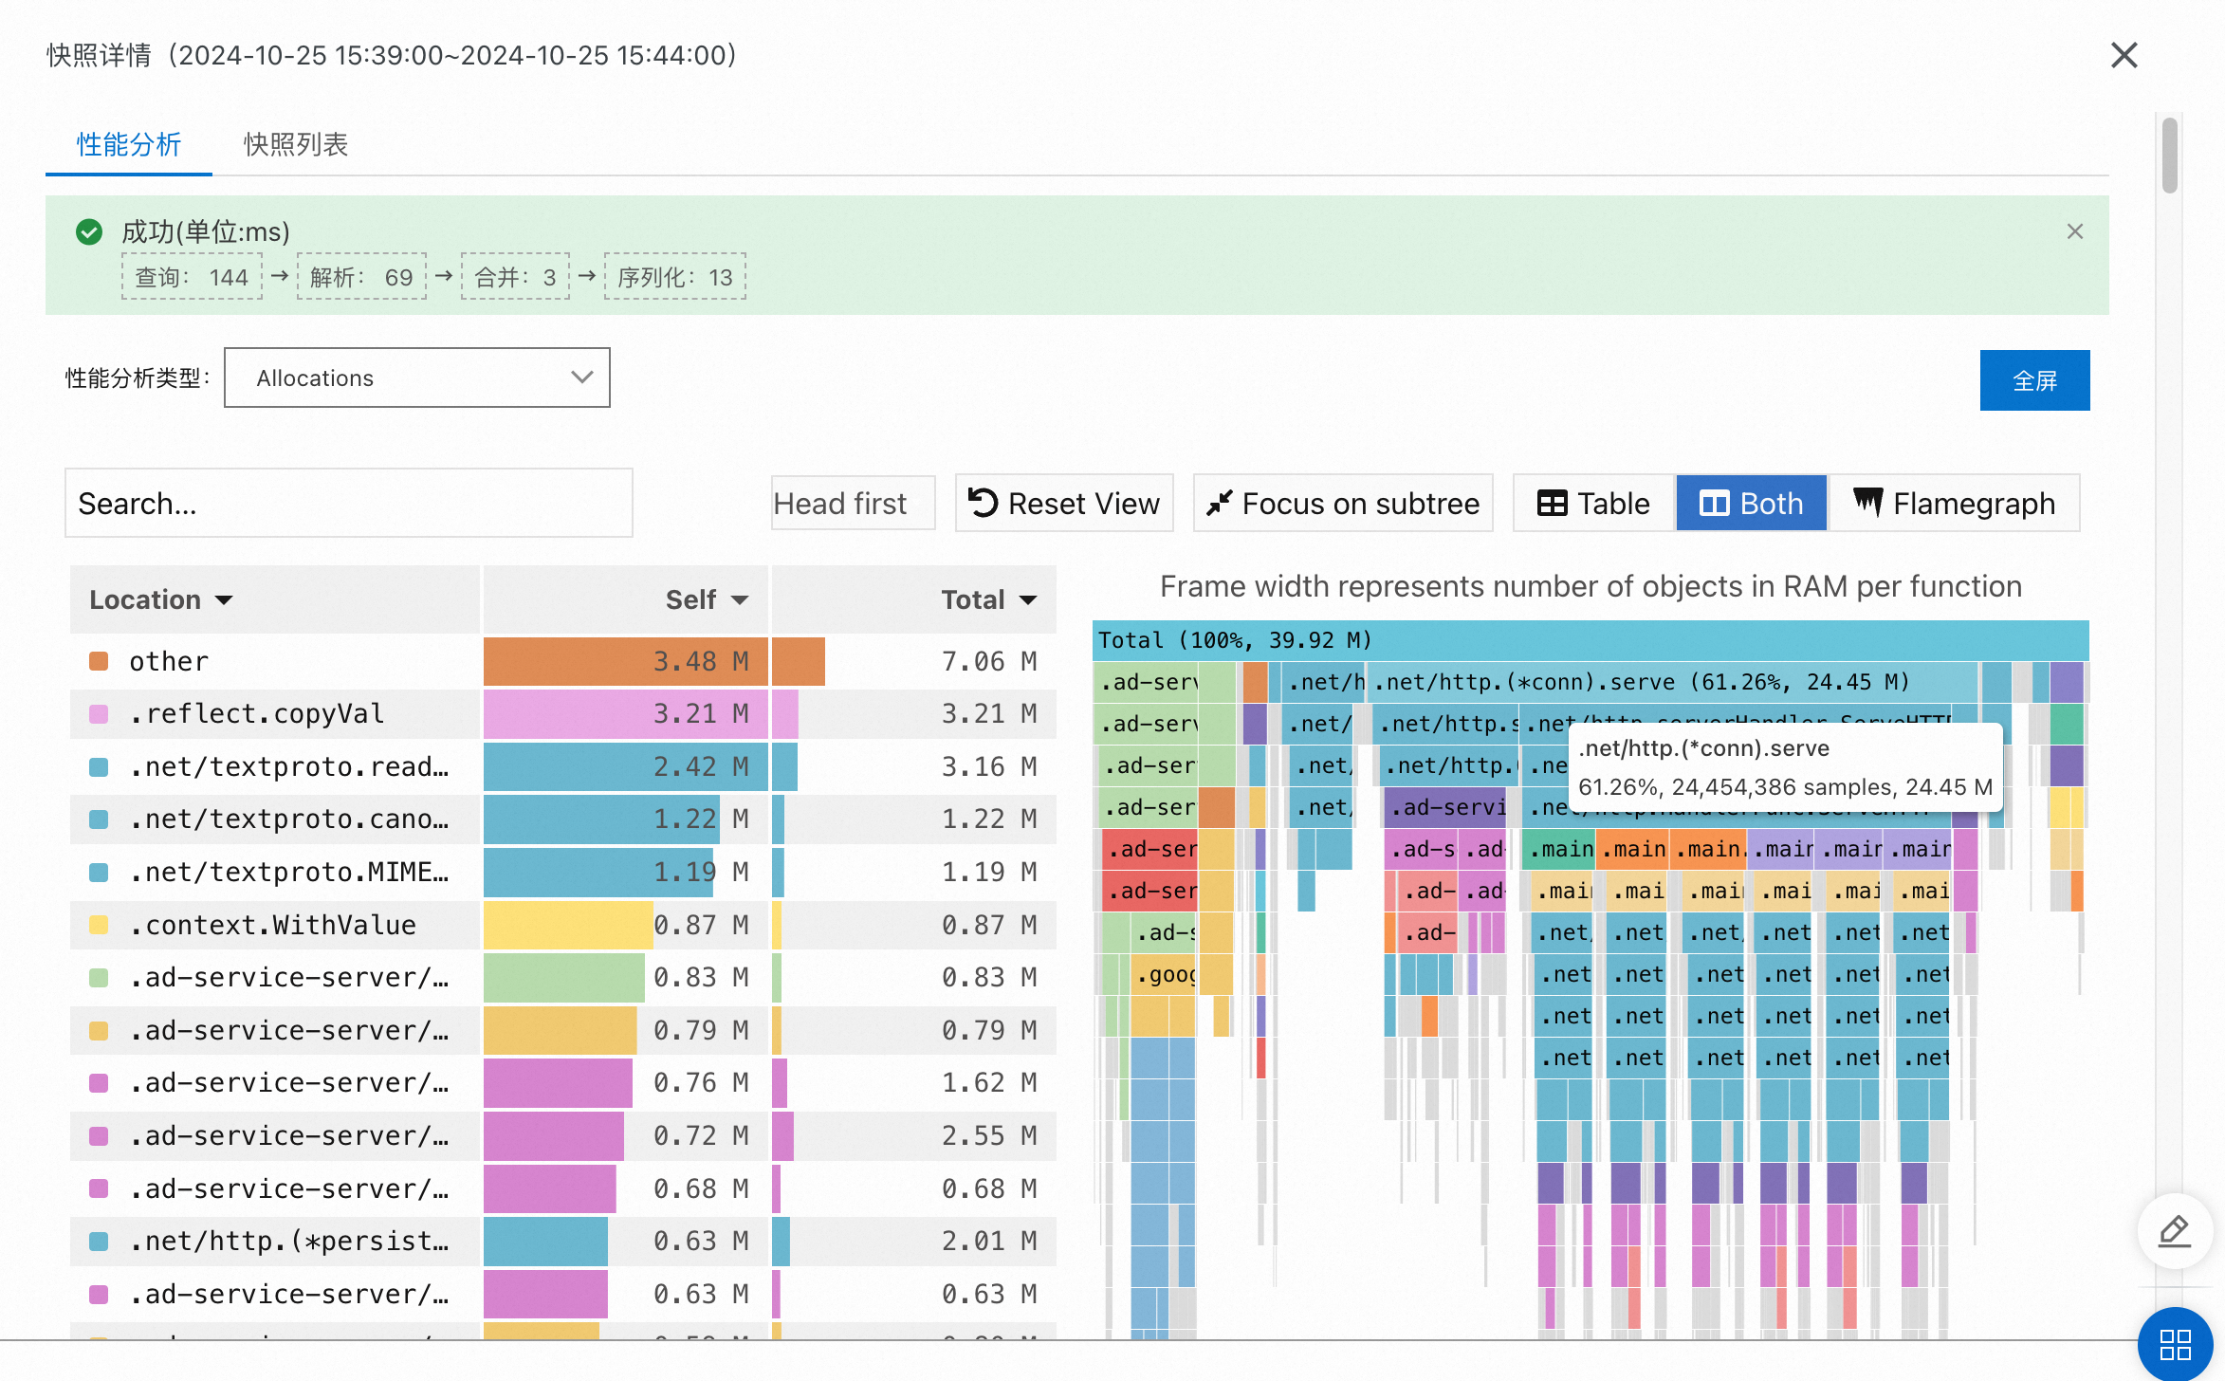Select the .reflect.copyVal row

(x=563, y=714)
